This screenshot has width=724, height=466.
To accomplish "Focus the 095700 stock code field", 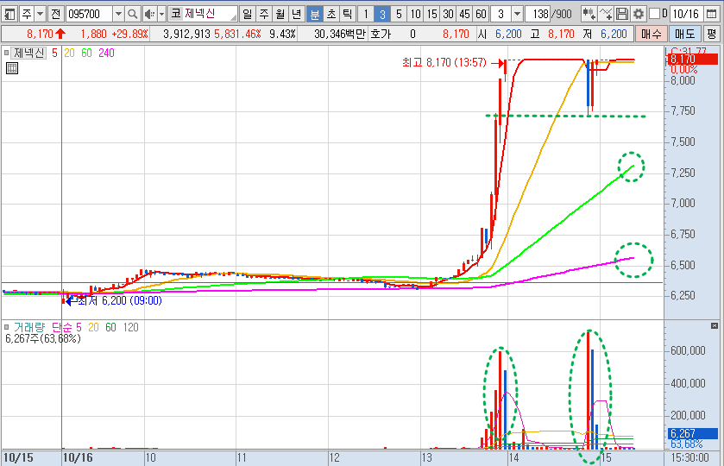I will click(x=89, y=14).
